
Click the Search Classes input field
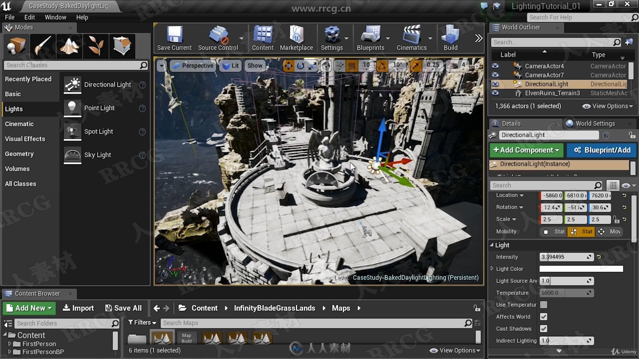click(x=76, y=65)
